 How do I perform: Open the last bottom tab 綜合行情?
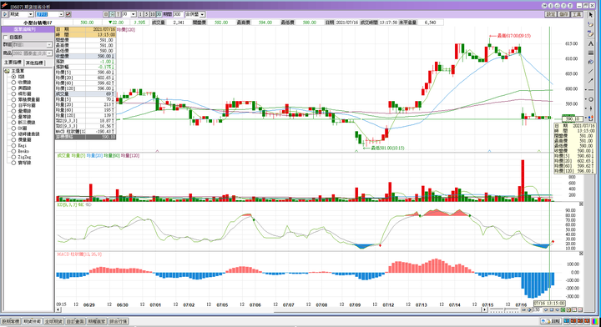click(x=119, y=321)
